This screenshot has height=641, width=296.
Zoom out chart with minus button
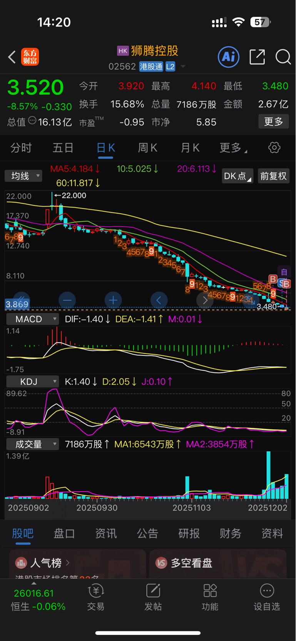pyautogui.click(x=67, y=300)
